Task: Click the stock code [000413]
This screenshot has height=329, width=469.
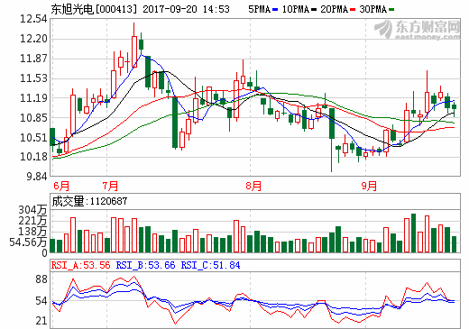Action: [x=116, y=9]
